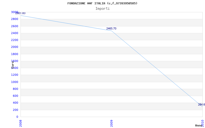
Task: Click the 2400 y-axis tick label
Action: point(15,33)
